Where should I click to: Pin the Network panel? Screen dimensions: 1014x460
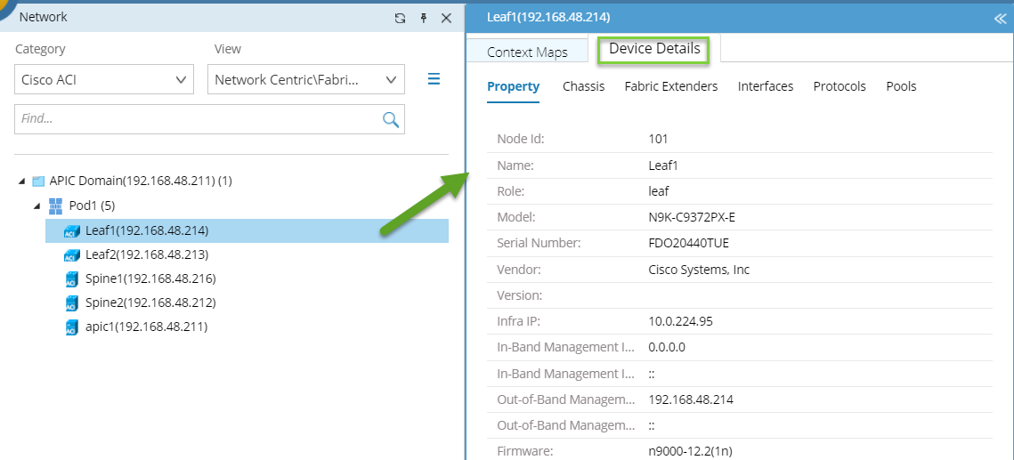pos(424,18)
